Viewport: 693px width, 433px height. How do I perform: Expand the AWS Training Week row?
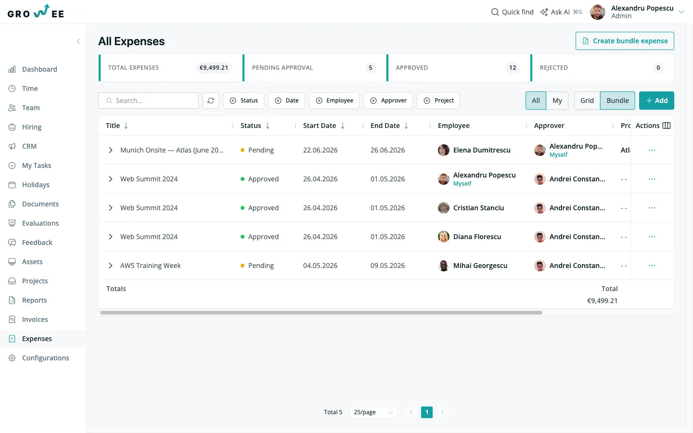pyautogui.click(x=111, y=266)
